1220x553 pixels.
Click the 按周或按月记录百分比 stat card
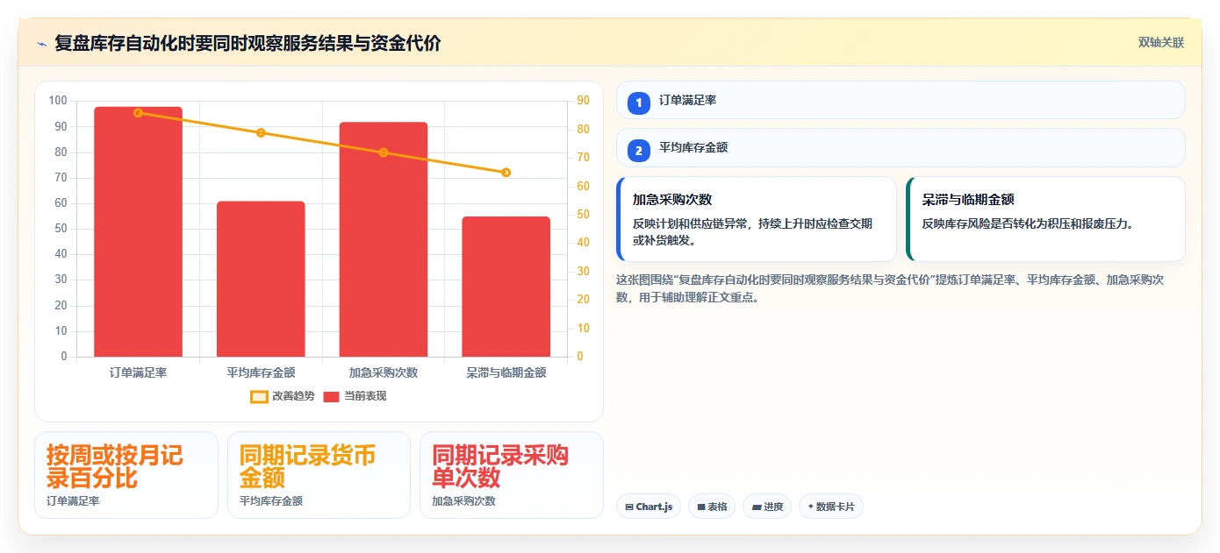126,475
